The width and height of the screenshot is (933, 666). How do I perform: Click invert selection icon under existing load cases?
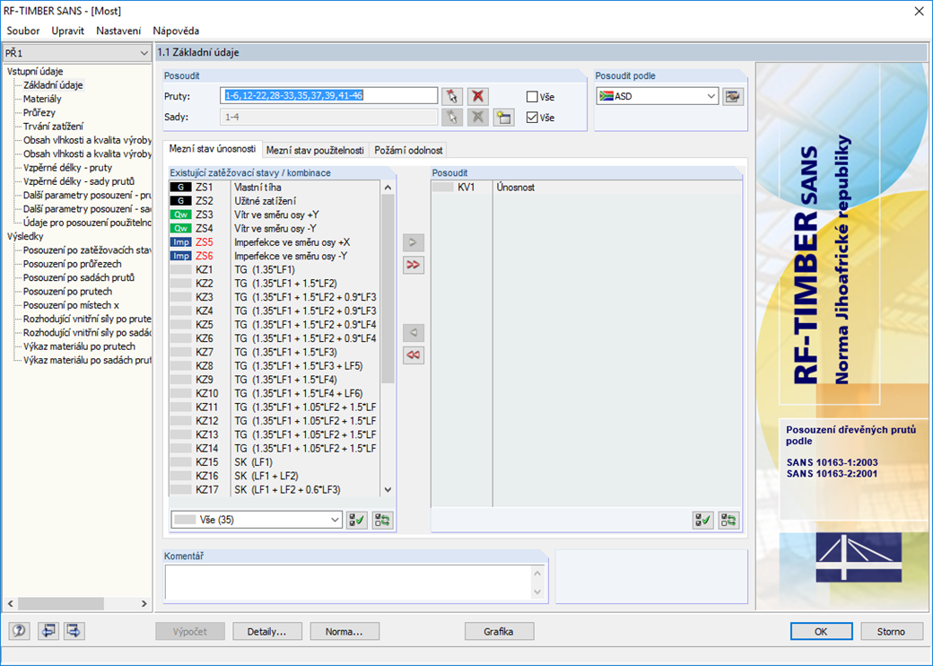(x=382, y=521)
